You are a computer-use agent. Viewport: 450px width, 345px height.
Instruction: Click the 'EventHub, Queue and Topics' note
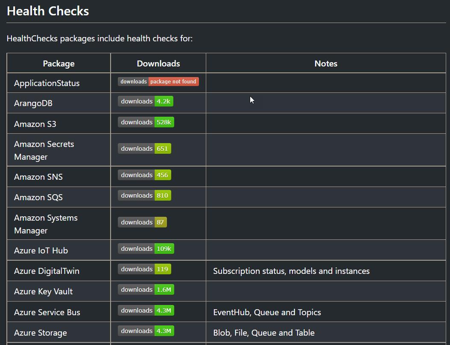click(267, 312)
